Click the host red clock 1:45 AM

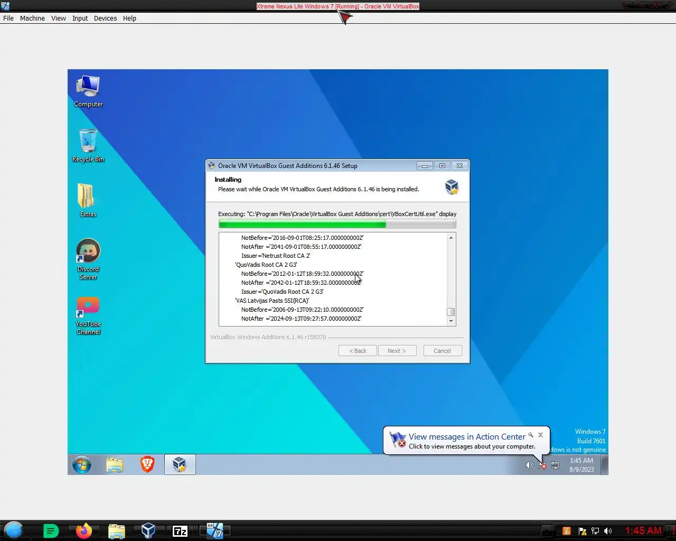click(643, 530)
